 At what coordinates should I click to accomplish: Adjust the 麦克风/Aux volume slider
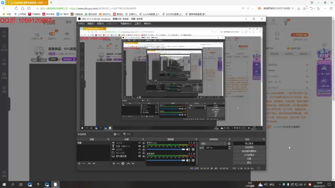[x=166, y=150]
